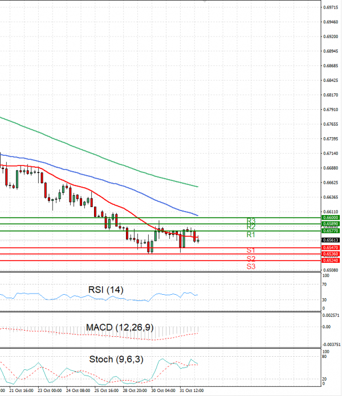Click the 31 Oct 12:00 time label
Viewport: 342px width, 396px height.
click(192, 390)
